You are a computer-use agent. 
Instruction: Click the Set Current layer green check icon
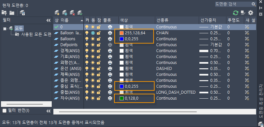click(80, 13)
